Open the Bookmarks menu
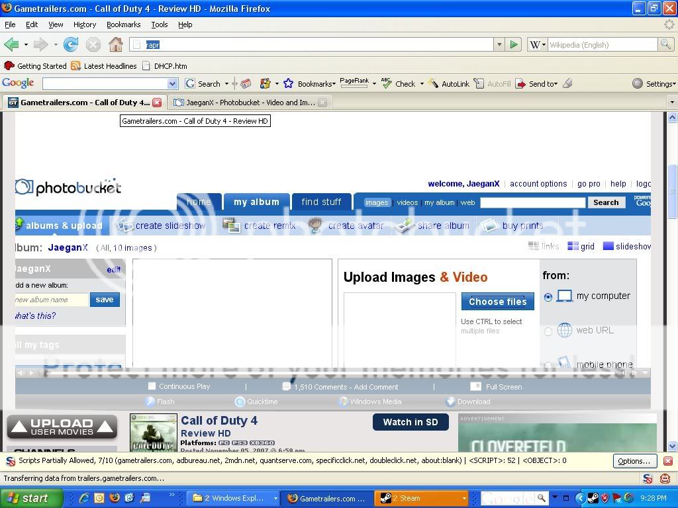The image size is (678, 508). (x=123, y=24)
